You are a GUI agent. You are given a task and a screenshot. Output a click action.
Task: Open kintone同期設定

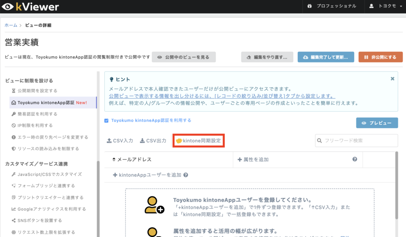click(x=198, y=141)
